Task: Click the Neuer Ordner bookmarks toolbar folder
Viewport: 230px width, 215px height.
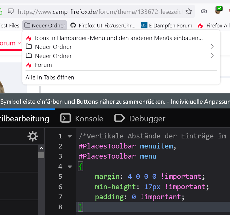Action: (45, 26)
